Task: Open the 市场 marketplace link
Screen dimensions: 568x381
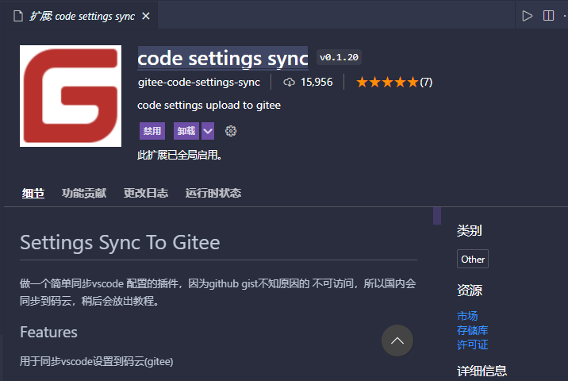Action: 467,316
